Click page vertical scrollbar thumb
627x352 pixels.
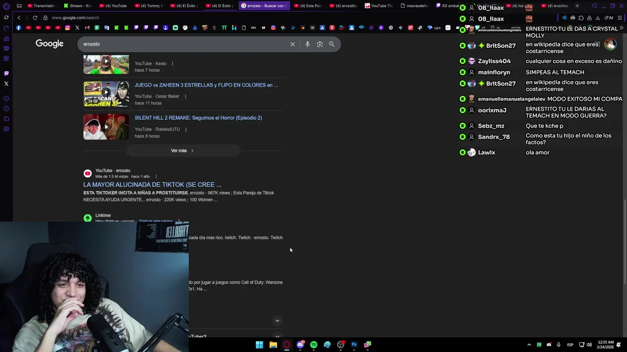pyautogui.click(x=625, y=242)
